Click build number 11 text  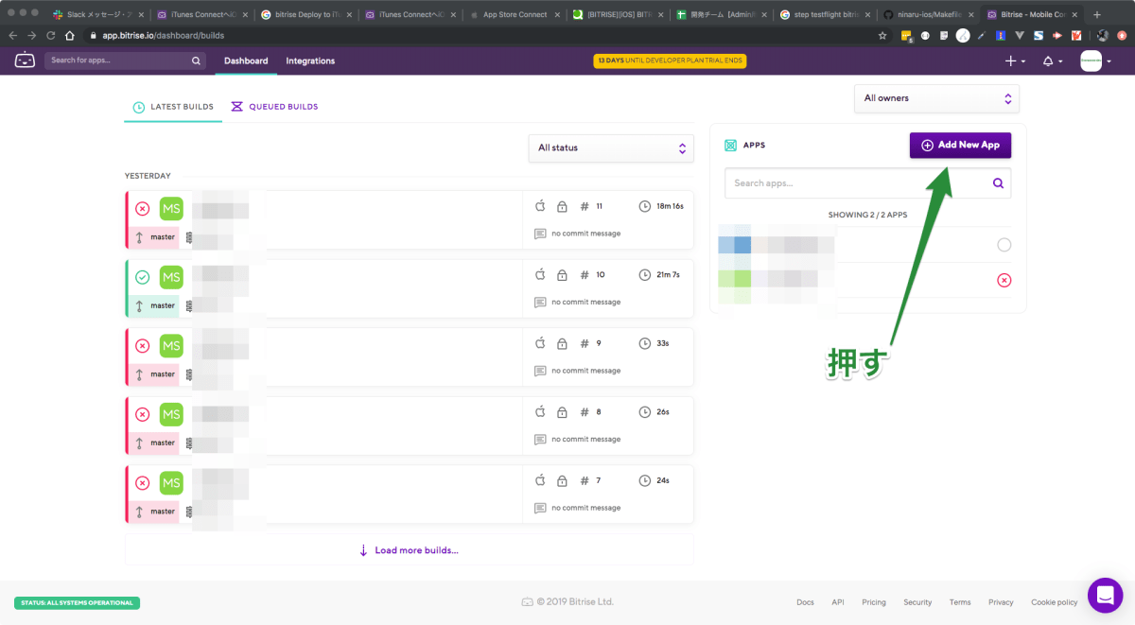click(599, 206)
